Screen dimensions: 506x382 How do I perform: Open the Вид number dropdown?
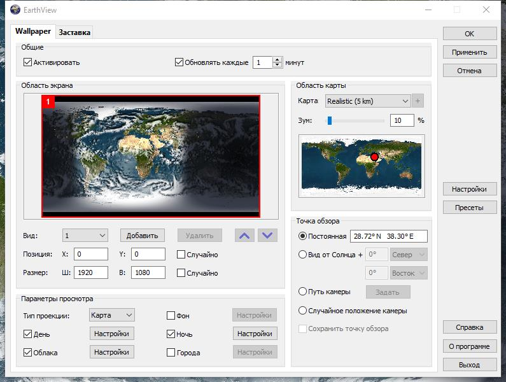tap(85, 236)
